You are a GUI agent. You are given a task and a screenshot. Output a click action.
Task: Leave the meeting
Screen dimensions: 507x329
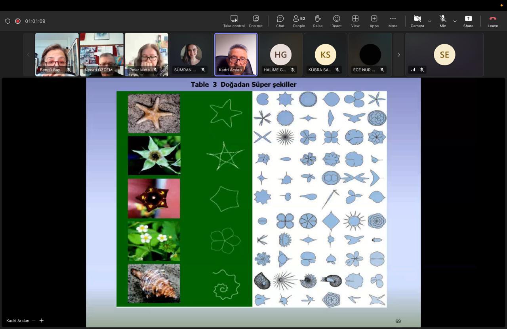493,21
